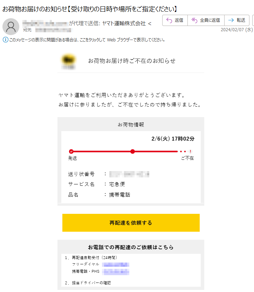Click the Yamato logo image
Viewport: 254px width, 292px height.
[x=69, y=61]
